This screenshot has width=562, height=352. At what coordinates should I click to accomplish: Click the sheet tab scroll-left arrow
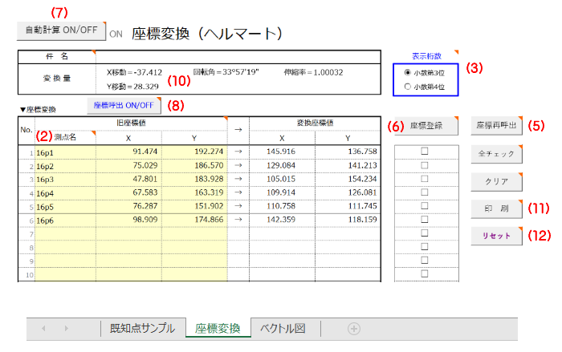click(44, 329)
